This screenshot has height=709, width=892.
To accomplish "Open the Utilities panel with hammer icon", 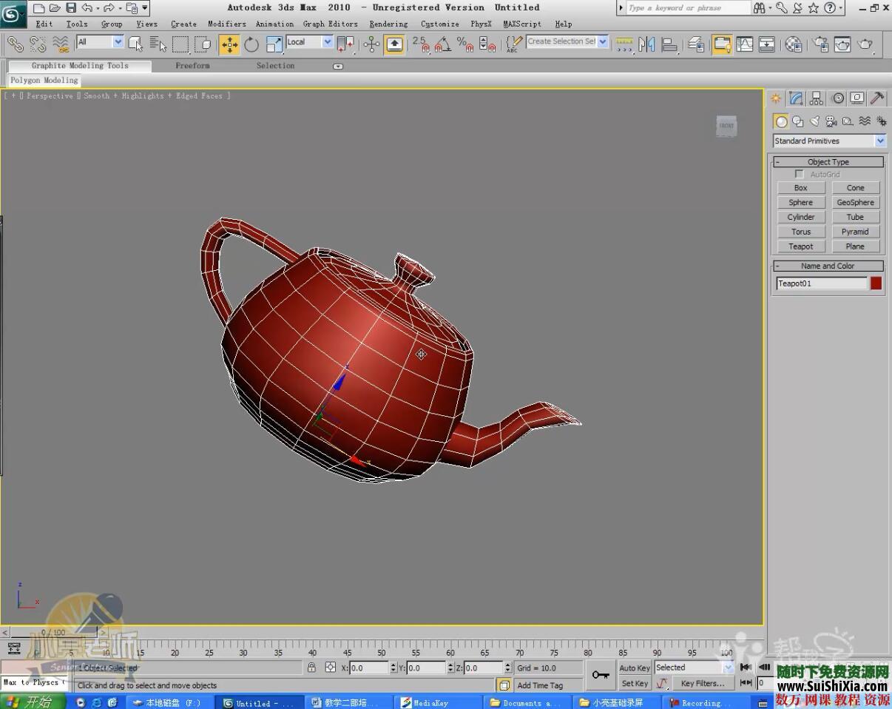I will [877, 98].
